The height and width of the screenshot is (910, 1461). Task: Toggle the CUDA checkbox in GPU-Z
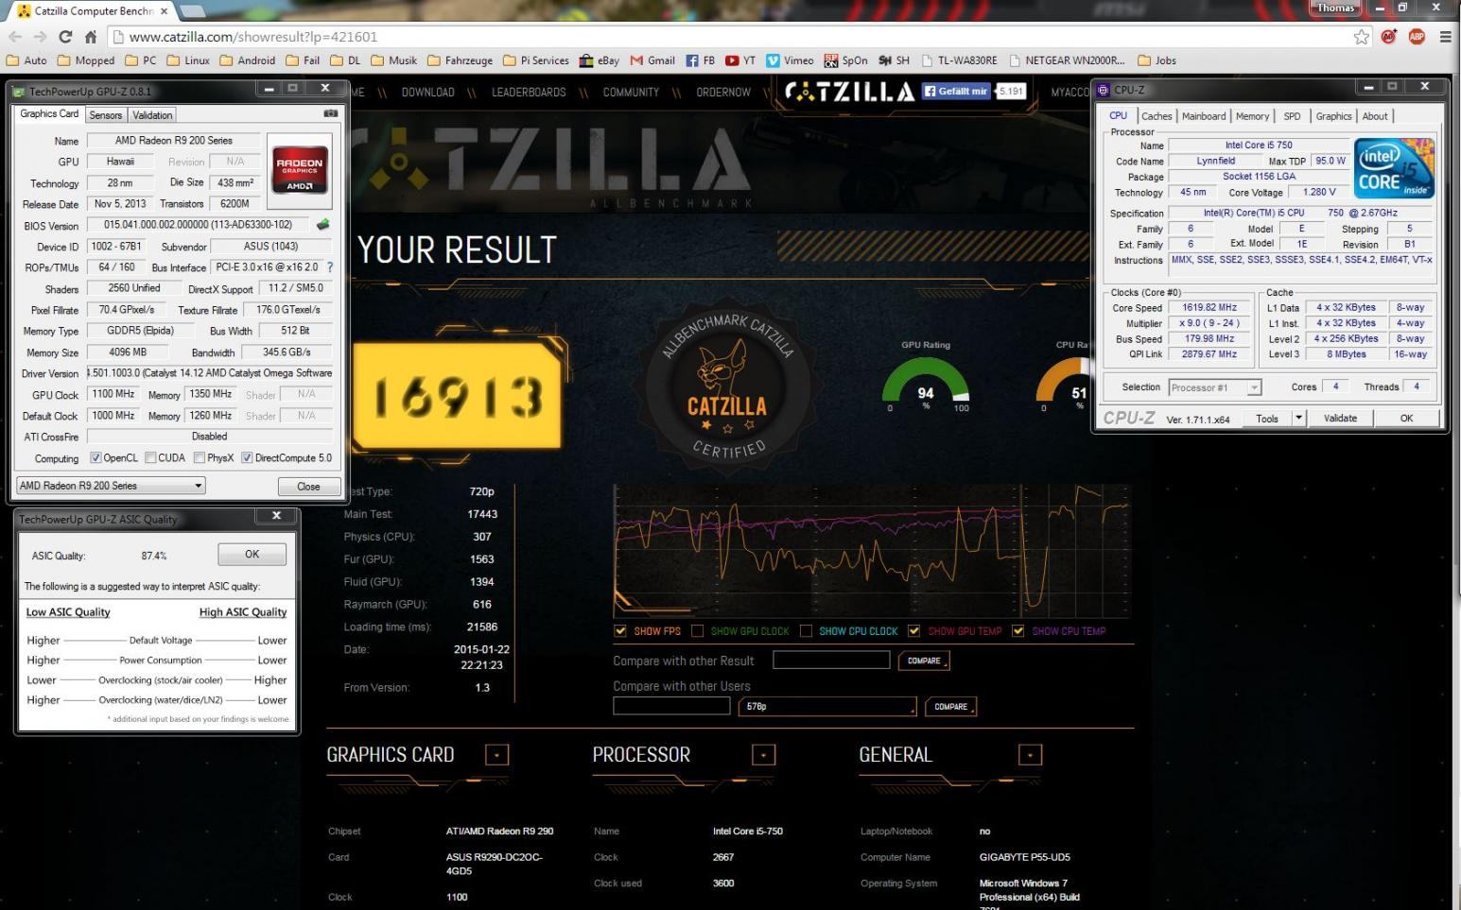coord(150,458)
